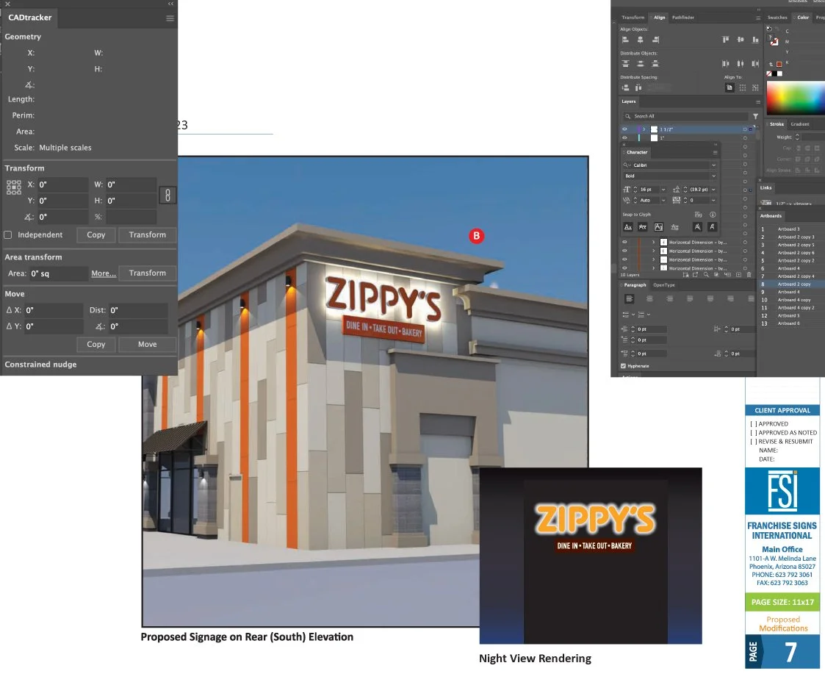Pick a color from the spectrum bar

click(x=795, y=98)
